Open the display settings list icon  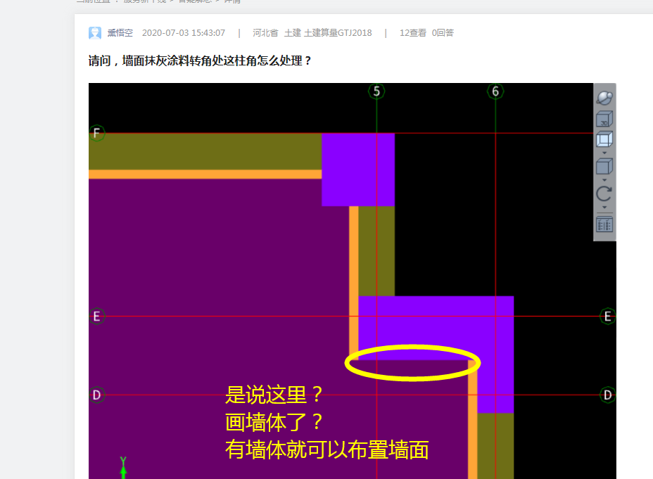[x=604, y=224]
